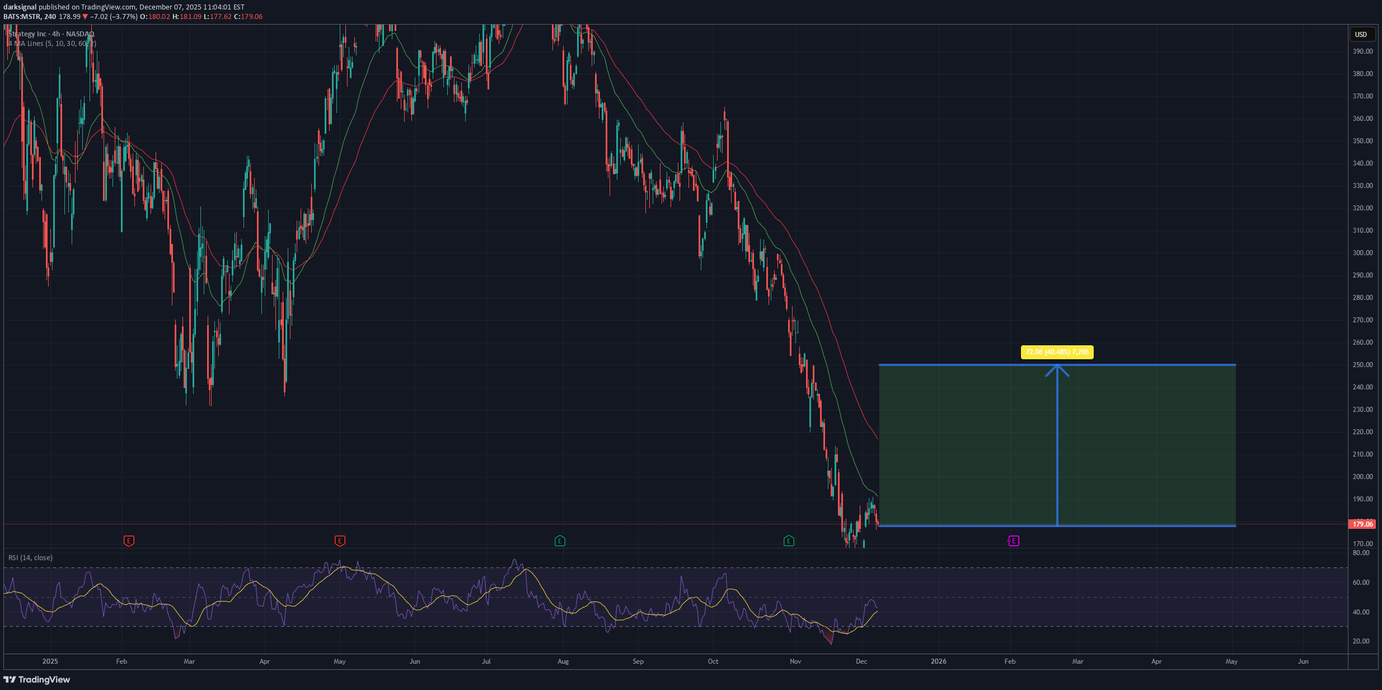Select the red 179.06 current price label
The width and height of the screenshot is (1382, 690).
coord(1362,524)
